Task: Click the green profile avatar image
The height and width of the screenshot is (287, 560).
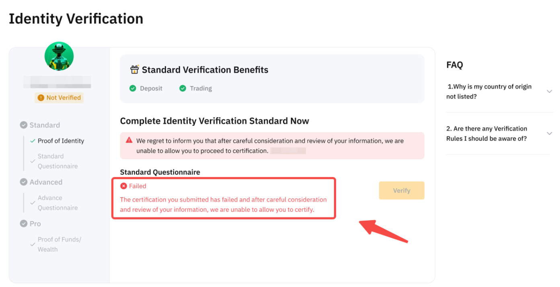Action: point(59,56)
